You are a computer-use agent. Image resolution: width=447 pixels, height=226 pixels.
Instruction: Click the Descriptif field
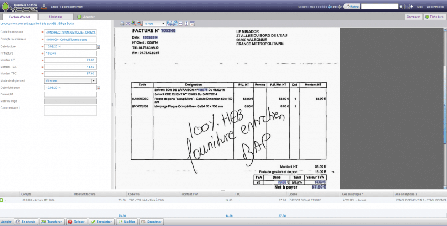pos(70,94)
